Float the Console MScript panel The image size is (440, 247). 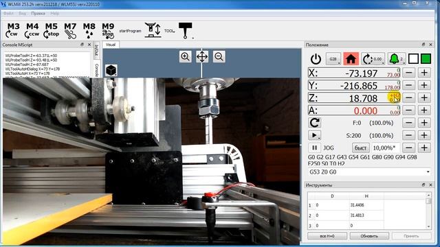tap(82, 45)
